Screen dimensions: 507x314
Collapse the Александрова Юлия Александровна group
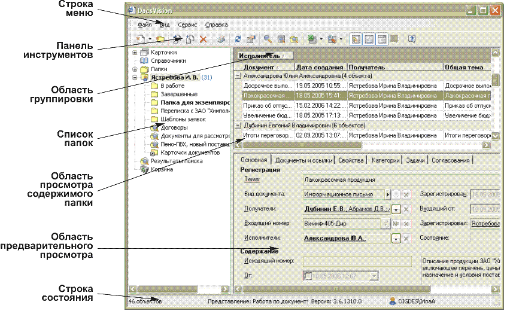tap(238, 76)
